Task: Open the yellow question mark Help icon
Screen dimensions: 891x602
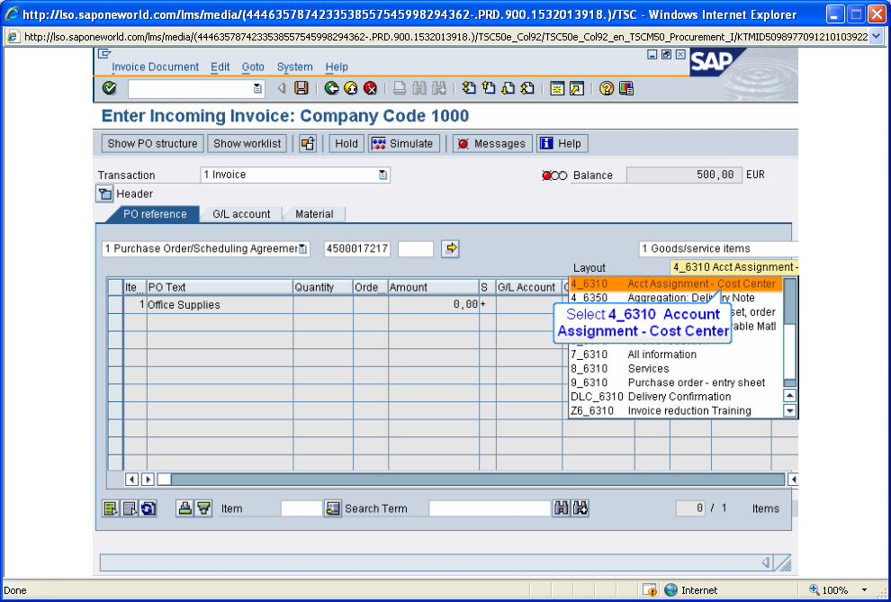Action: pos(607,88)
